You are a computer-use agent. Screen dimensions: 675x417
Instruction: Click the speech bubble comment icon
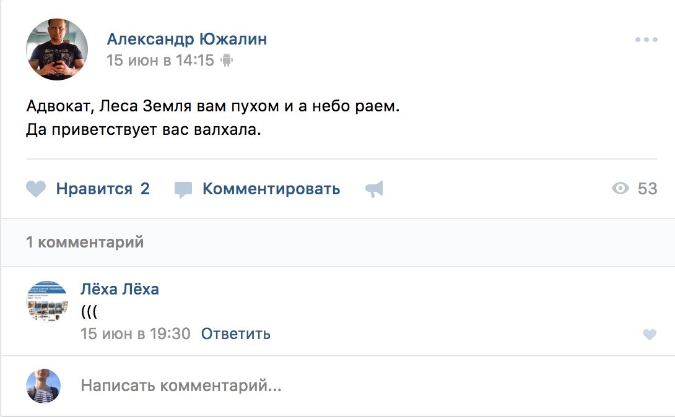[183, 189]
